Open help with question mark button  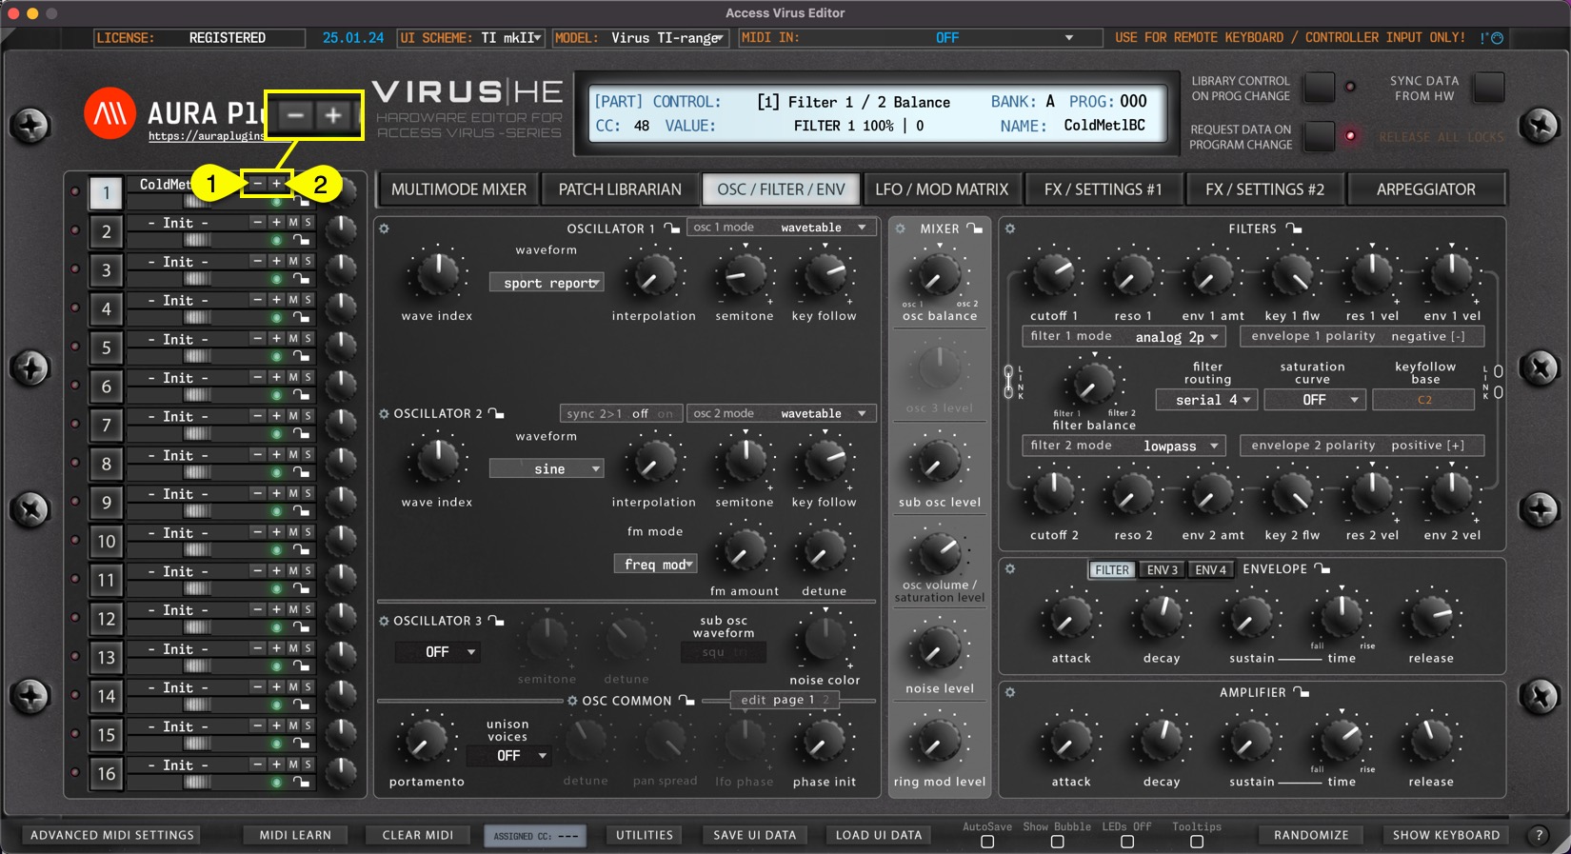coord(1539,835)
